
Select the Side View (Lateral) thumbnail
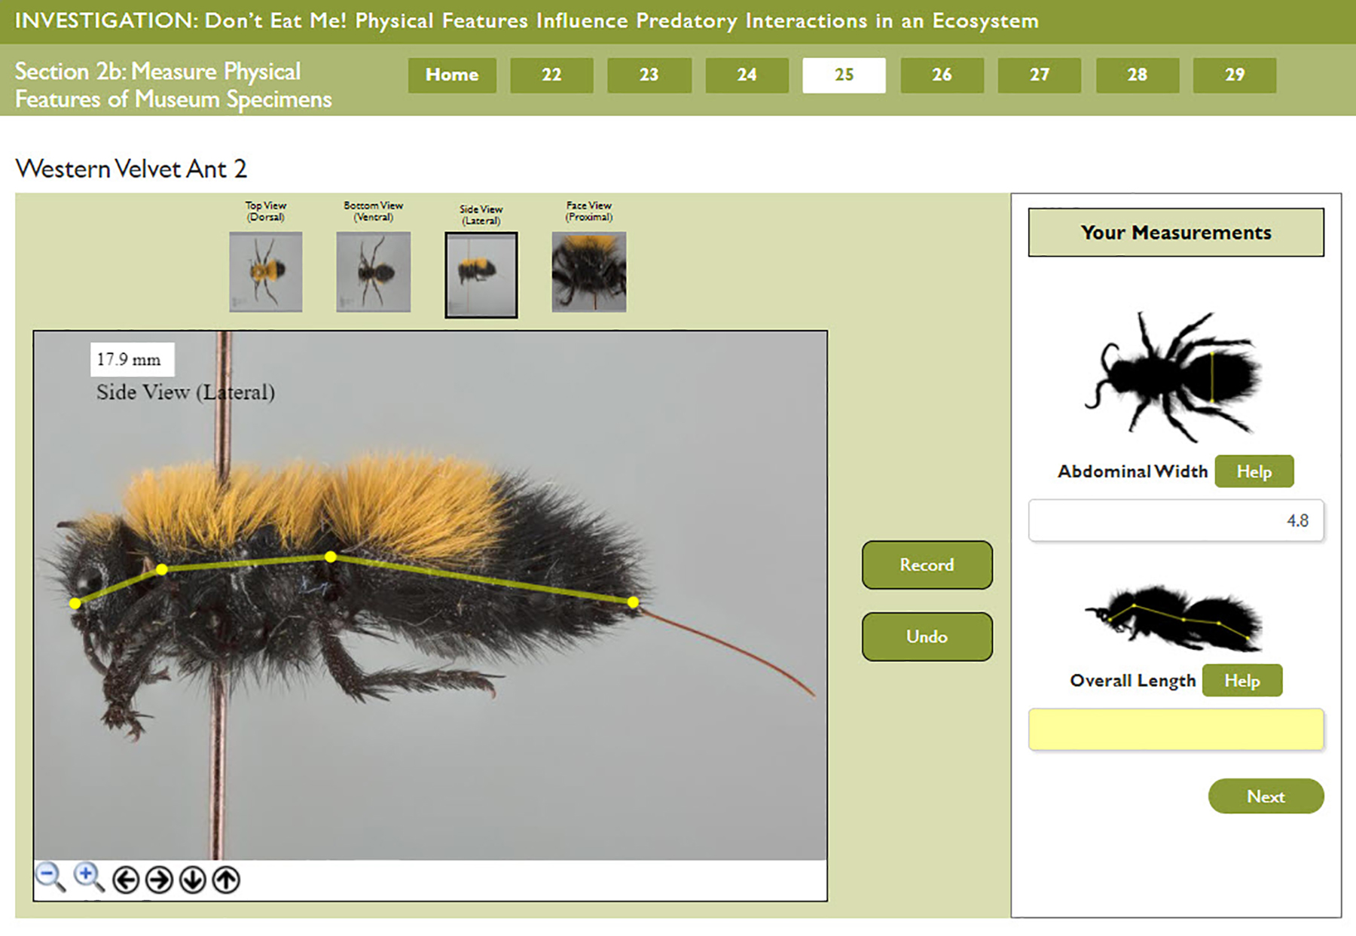click(x=481, y=274)
